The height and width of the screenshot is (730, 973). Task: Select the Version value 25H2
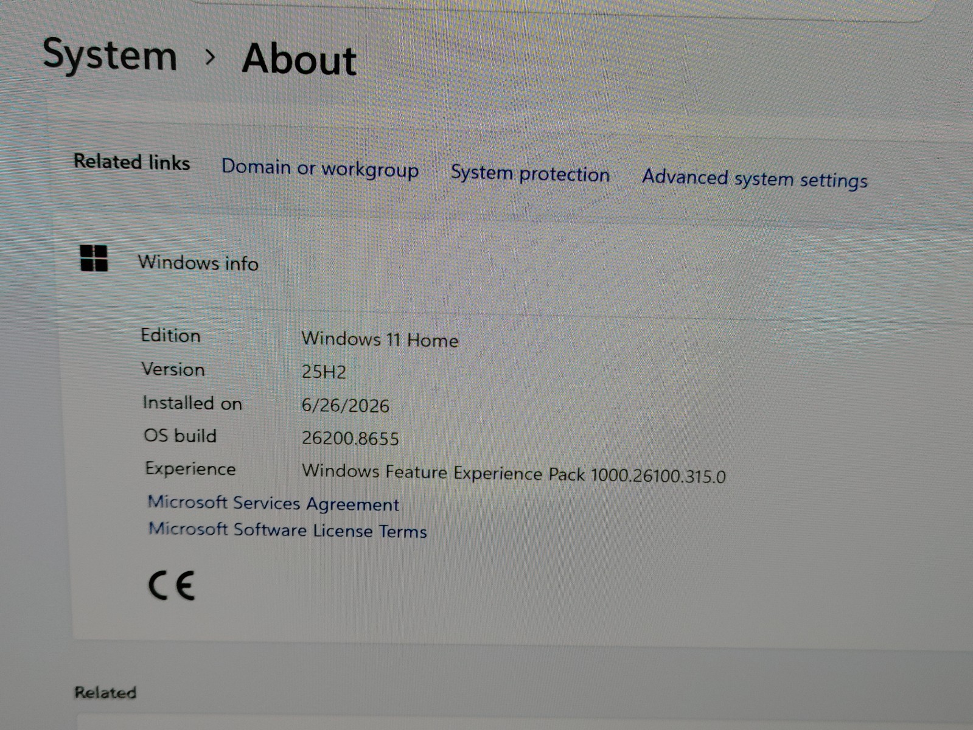[x=324, y=371]
